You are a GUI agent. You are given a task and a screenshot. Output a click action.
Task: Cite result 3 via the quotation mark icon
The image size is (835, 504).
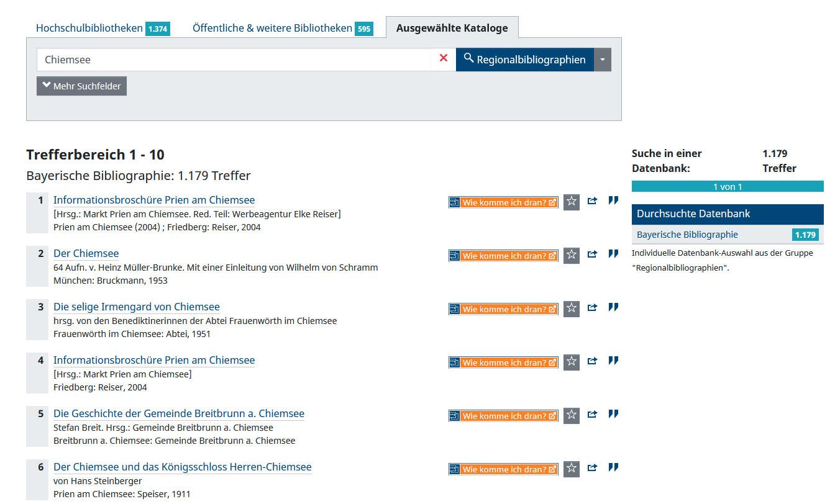point(613,308)
